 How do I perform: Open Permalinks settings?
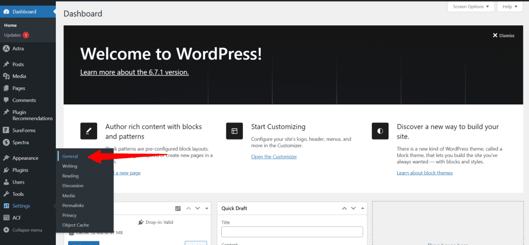pyautogui.click(x=73, y=206)
